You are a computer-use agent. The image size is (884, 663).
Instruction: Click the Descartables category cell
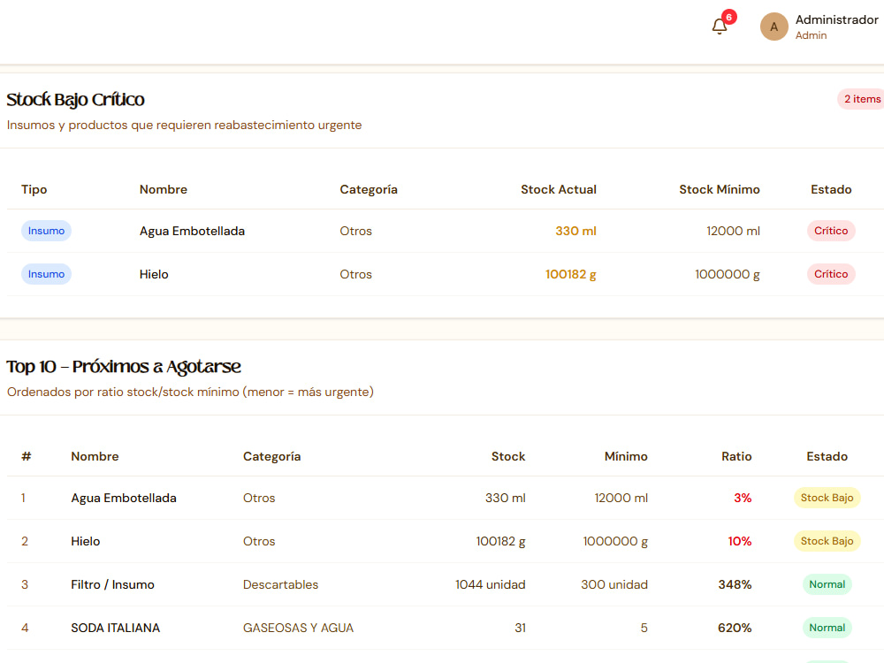point(281,584)
